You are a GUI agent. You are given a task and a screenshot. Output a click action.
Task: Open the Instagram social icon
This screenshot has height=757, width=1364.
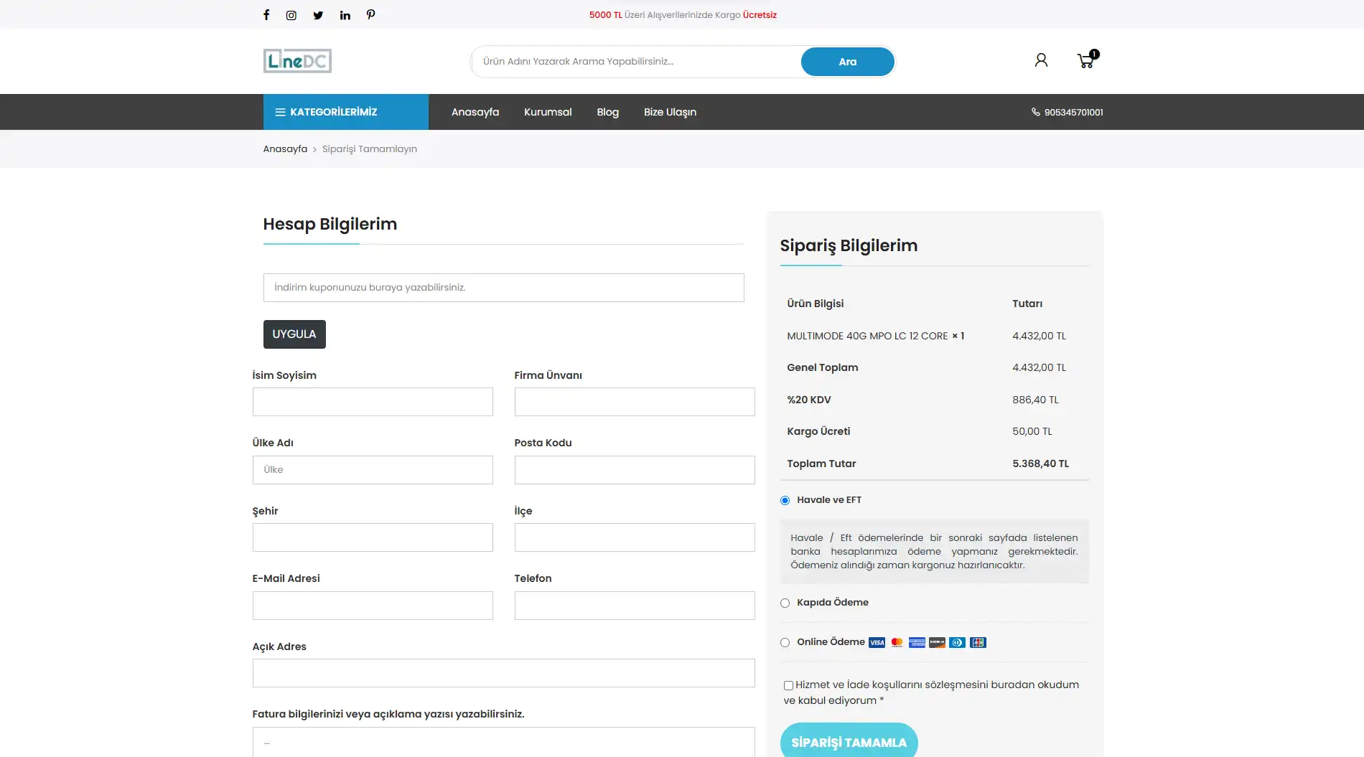coord(291,15)
